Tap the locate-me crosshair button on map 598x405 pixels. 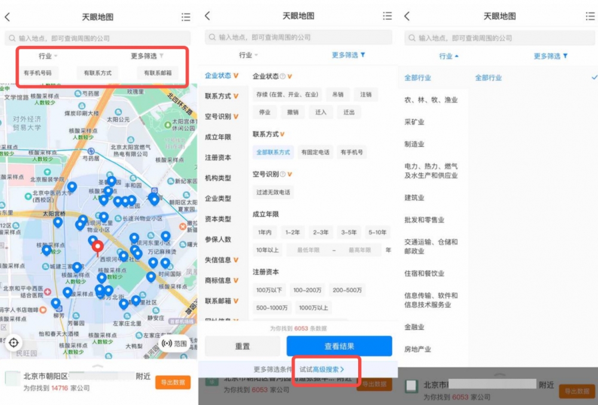(14, 342)
